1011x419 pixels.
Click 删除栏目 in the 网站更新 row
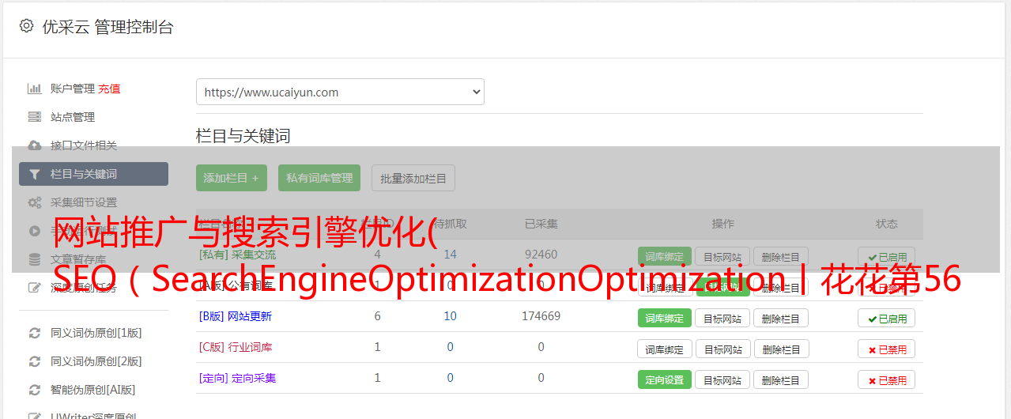click(781, 318)
